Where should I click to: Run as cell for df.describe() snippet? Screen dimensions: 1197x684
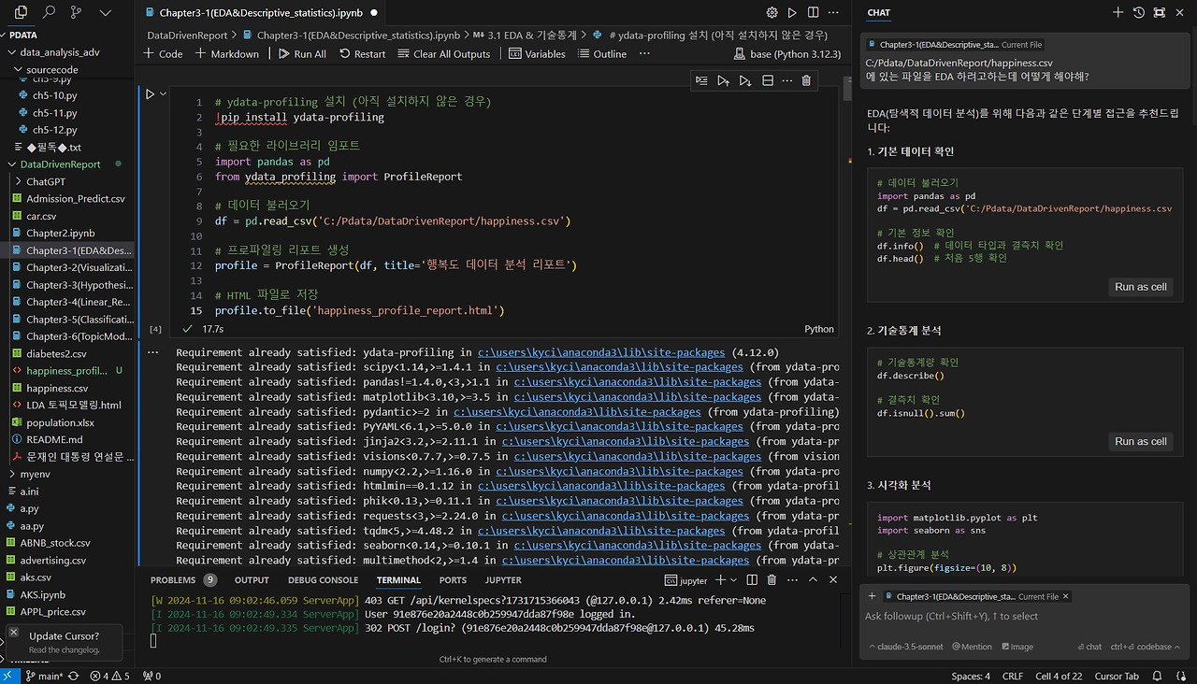(1140, 441)
